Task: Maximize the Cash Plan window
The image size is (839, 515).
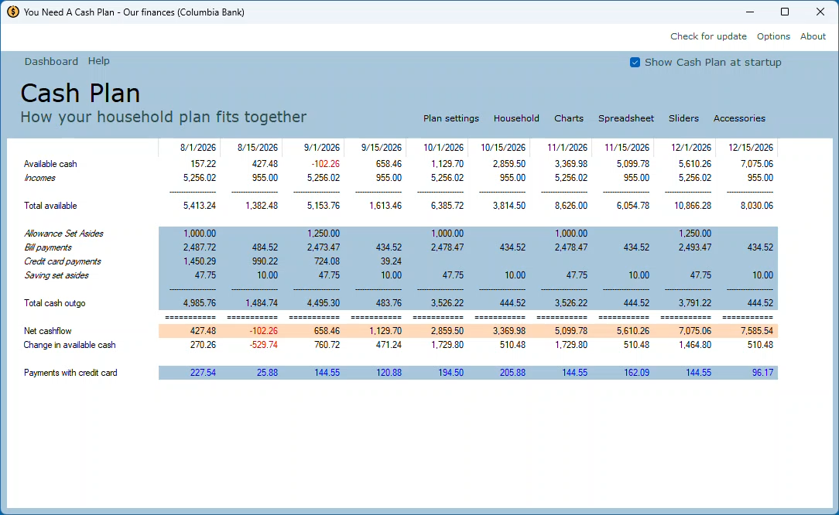Action: (785, 12)
